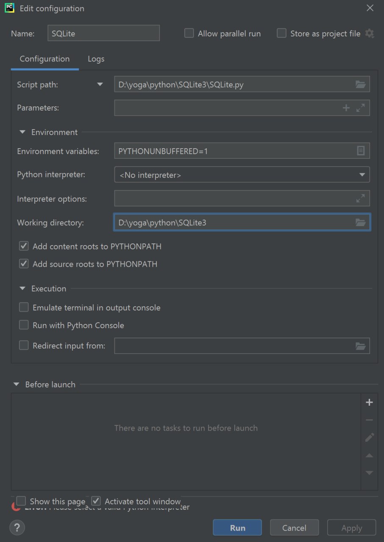Browse for script path folder icon
The width and height of the screenshot is (384, 542).
tap(360, 84)
